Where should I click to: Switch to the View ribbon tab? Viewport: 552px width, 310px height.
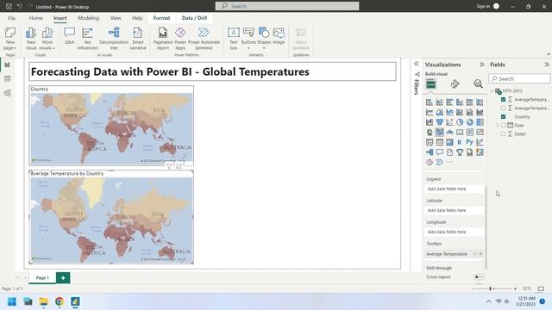pos(116,18)
